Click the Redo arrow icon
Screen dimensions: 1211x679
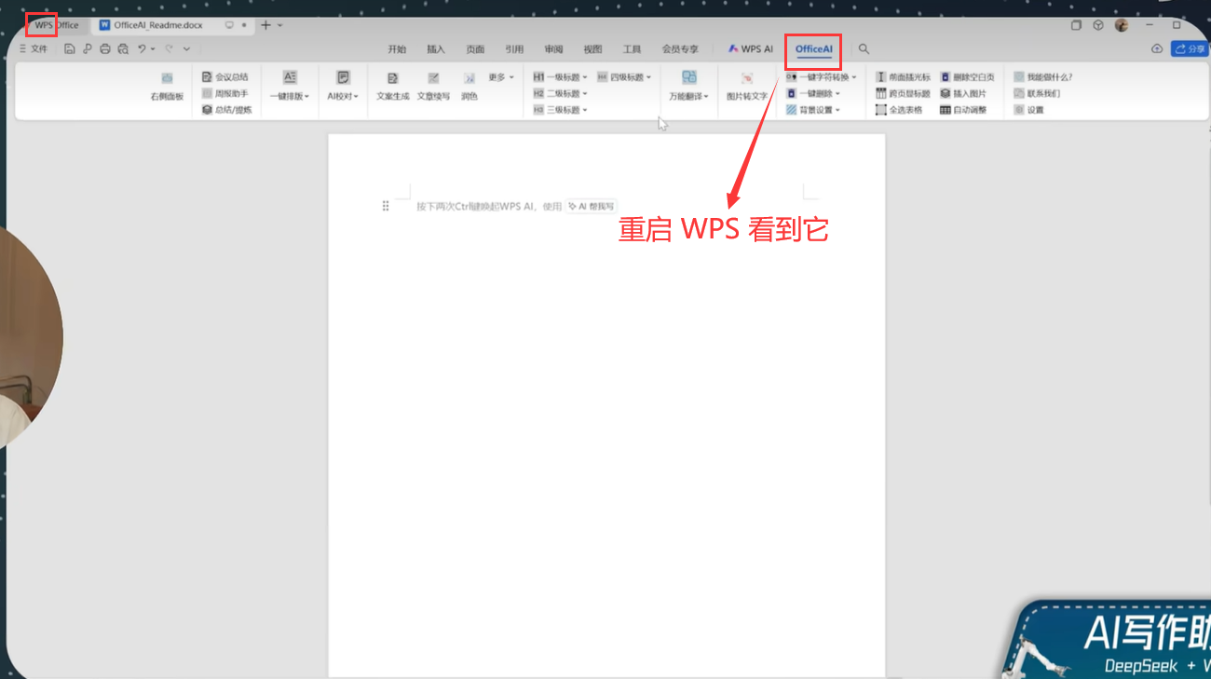click(170, 48)
